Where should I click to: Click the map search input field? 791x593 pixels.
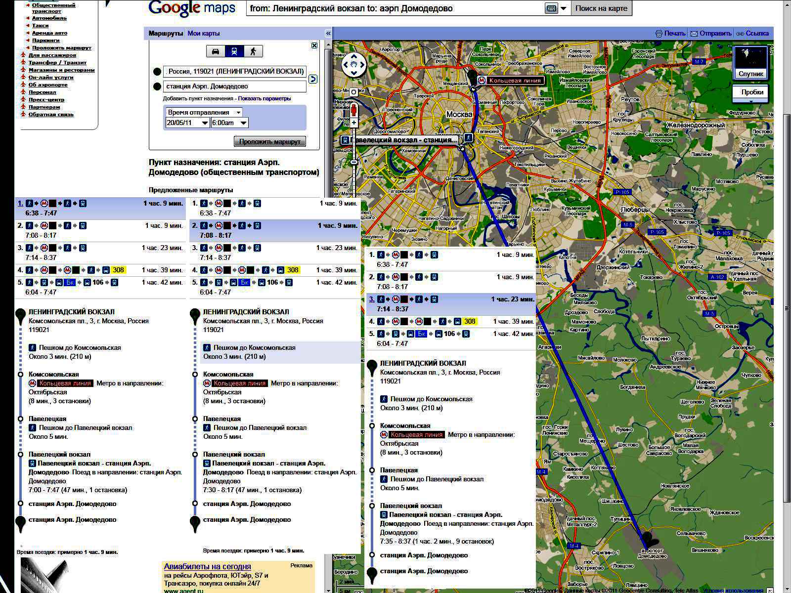pyautogui.click(x=395, y=8)
